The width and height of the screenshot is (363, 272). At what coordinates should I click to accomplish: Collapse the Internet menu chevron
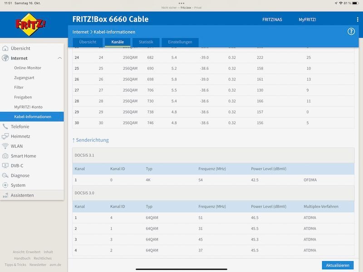point(60,58)
